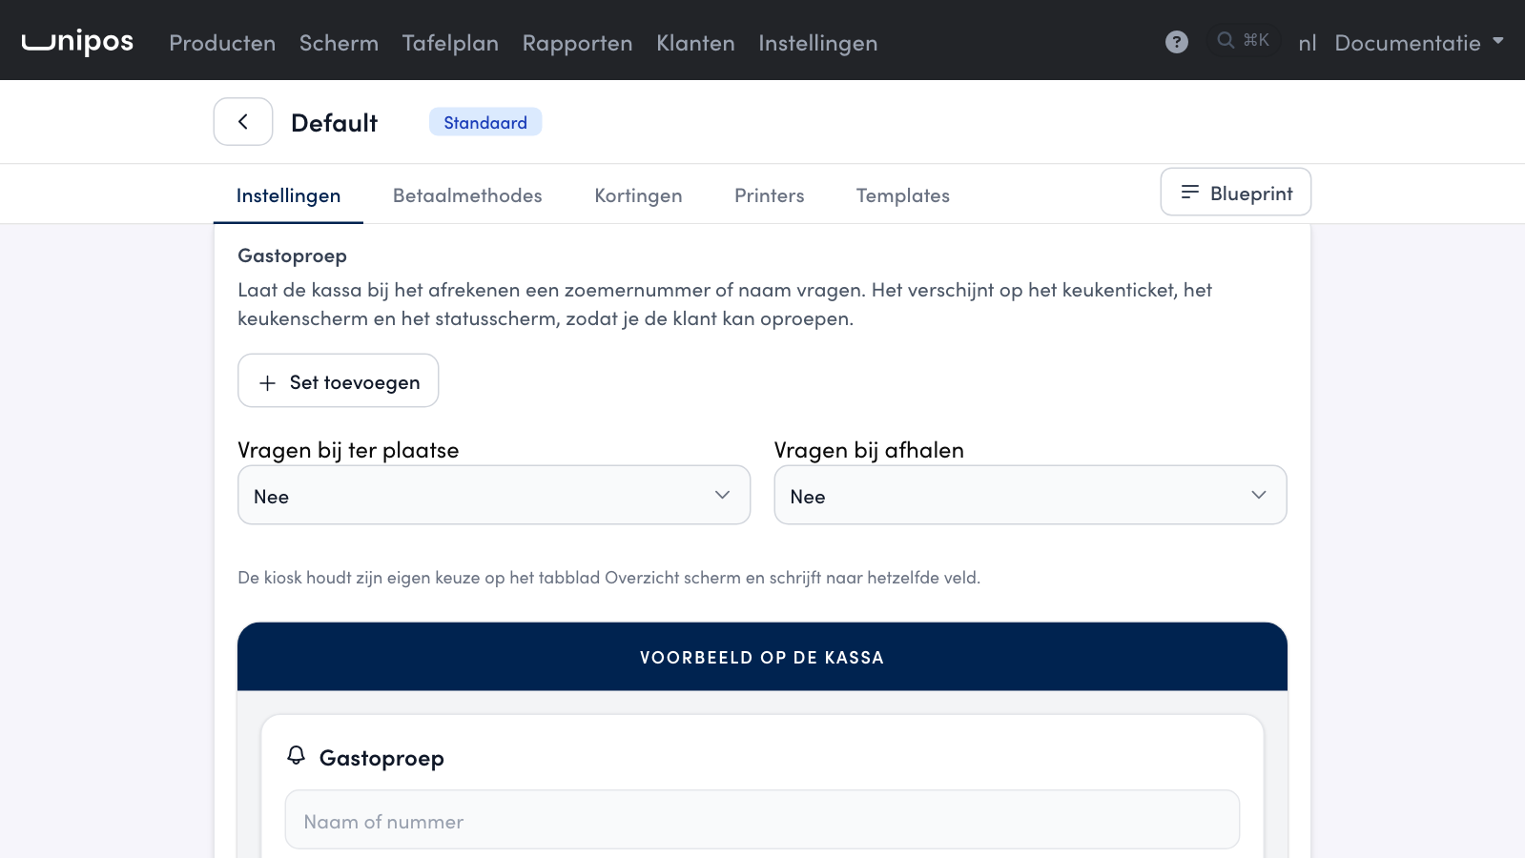
Task: Switch to the Kortingen tab
Action: (x=638, y=195)
